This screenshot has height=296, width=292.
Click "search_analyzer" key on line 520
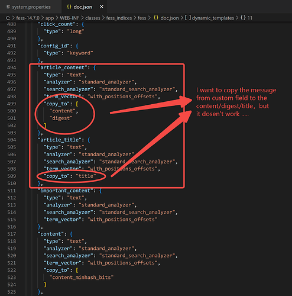[x=69, y=256]
